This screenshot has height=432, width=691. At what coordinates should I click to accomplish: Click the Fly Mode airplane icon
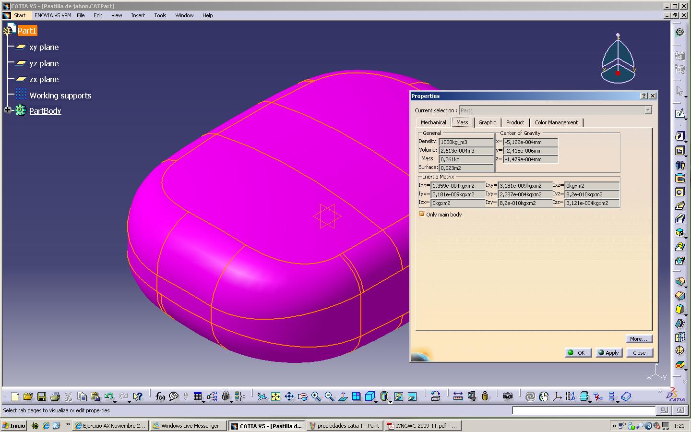coord(262,396)
